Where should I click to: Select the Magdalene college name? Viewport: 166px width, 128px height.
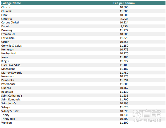click(8, 69)
